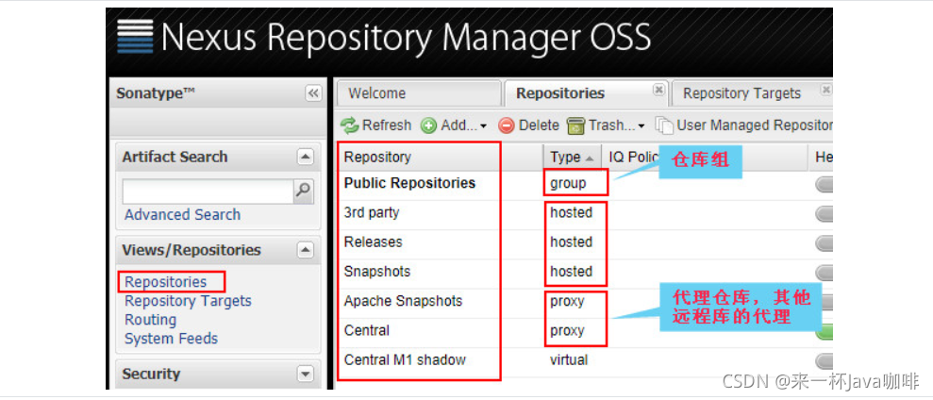Click the health button in Central row
933x400 pixels.
tap(825, 331)
